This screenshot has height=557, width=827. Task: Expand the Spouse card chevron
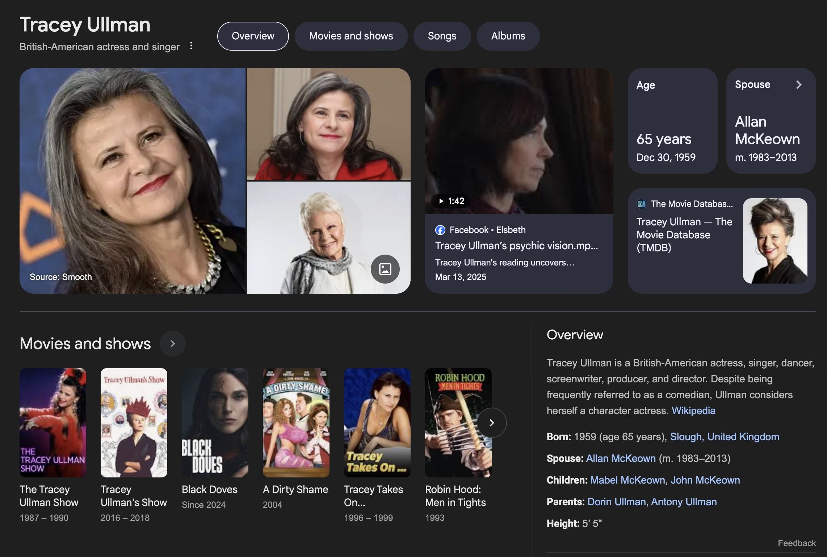[x=799, y=85]
